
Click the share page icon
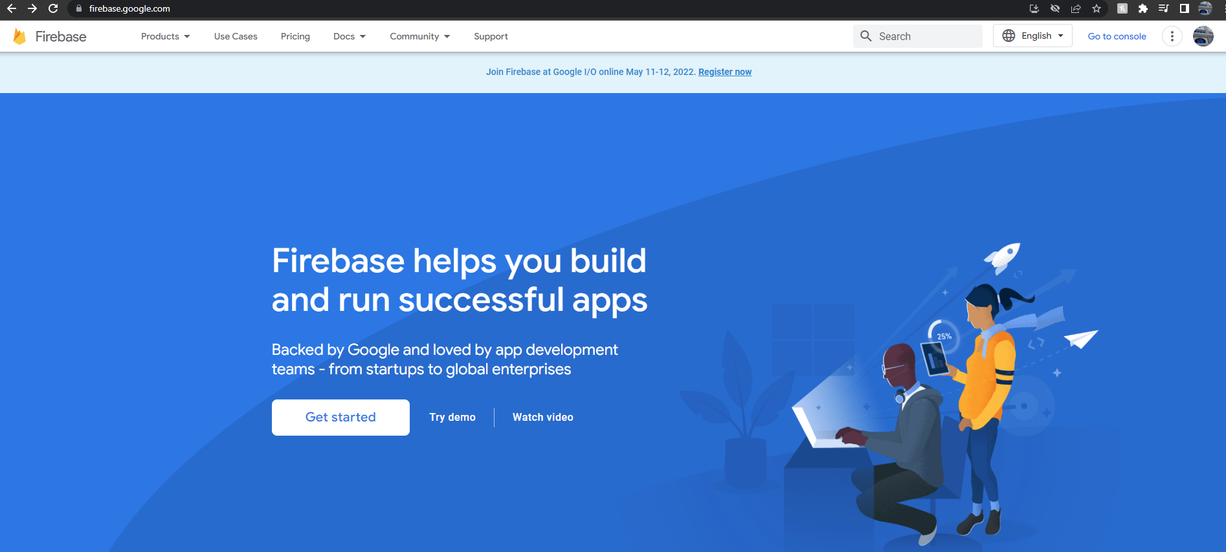pyautogui.click(x=1076, y=8)
